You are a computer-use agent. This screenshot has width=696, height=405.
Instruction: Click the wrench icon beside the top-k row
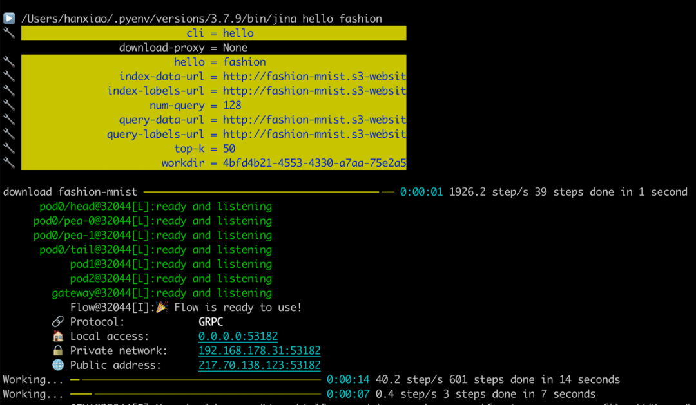click(x=9, y=148)
